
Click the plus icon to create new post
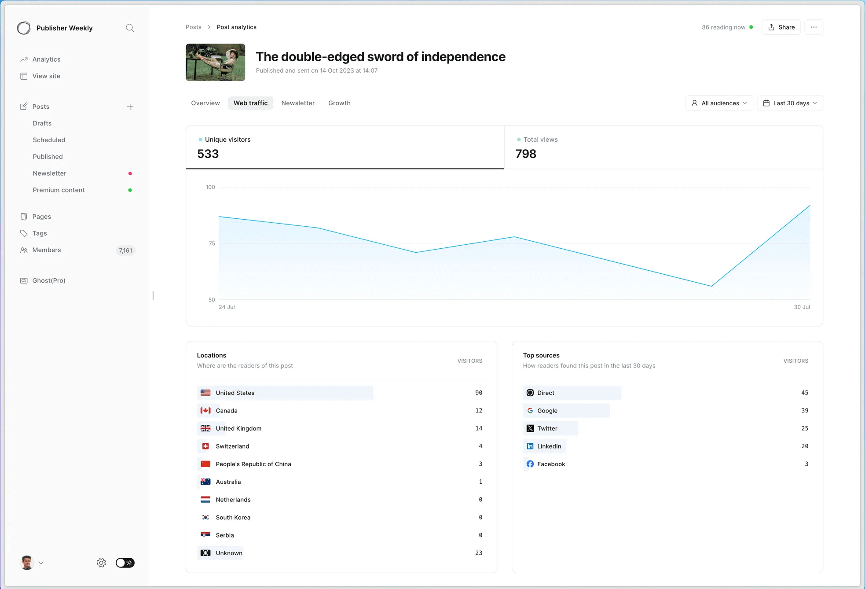click(x=130, y=107)
